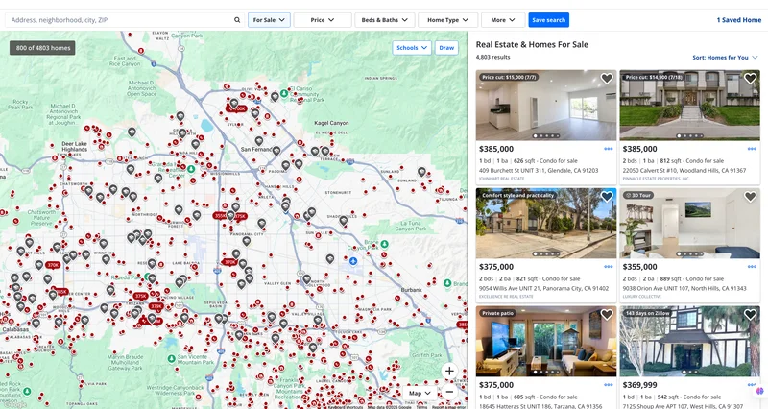768x409 pixels.
Task: Open the Beds & Baths filter menu
Action: tap(384, 19)
